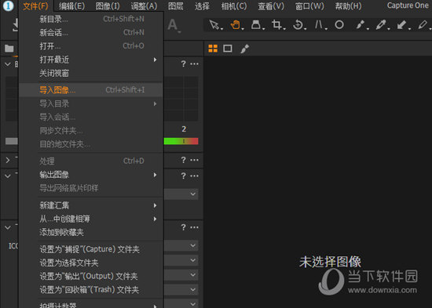The image size is (432, 308).
Task: Expand the 打开最近 submenu
Action: click(91, 60)
